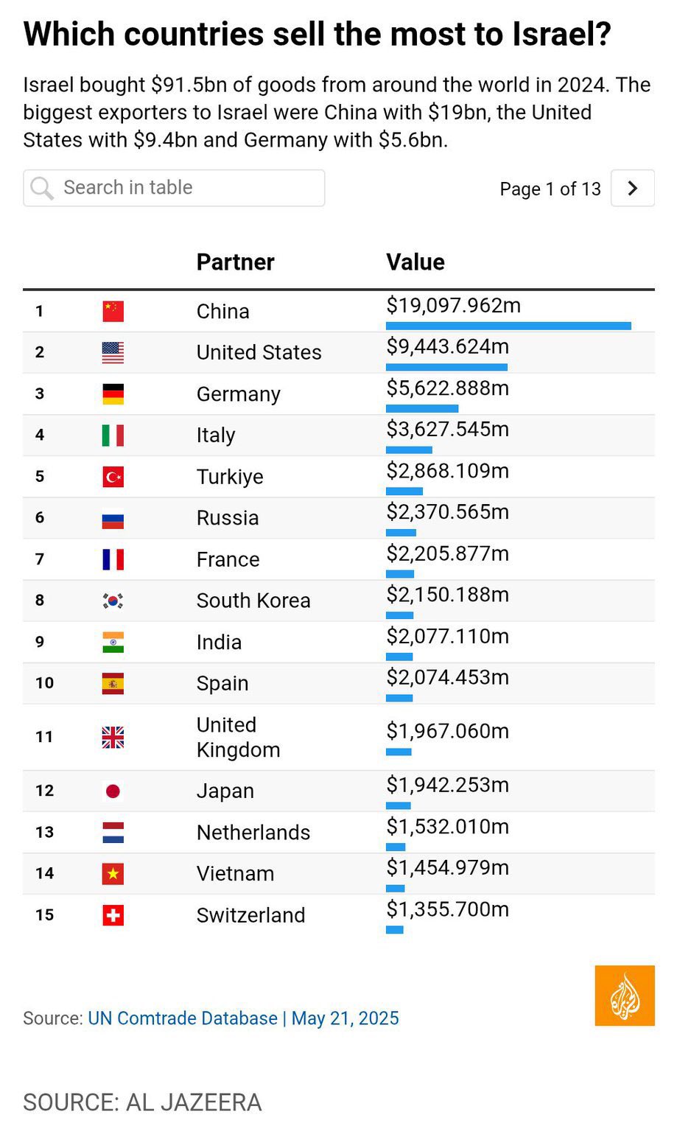This screenshot has width=677, height=1123.
Task: Select the Vietnam row name
Action: pyautogui.click(x=235, y=873)
